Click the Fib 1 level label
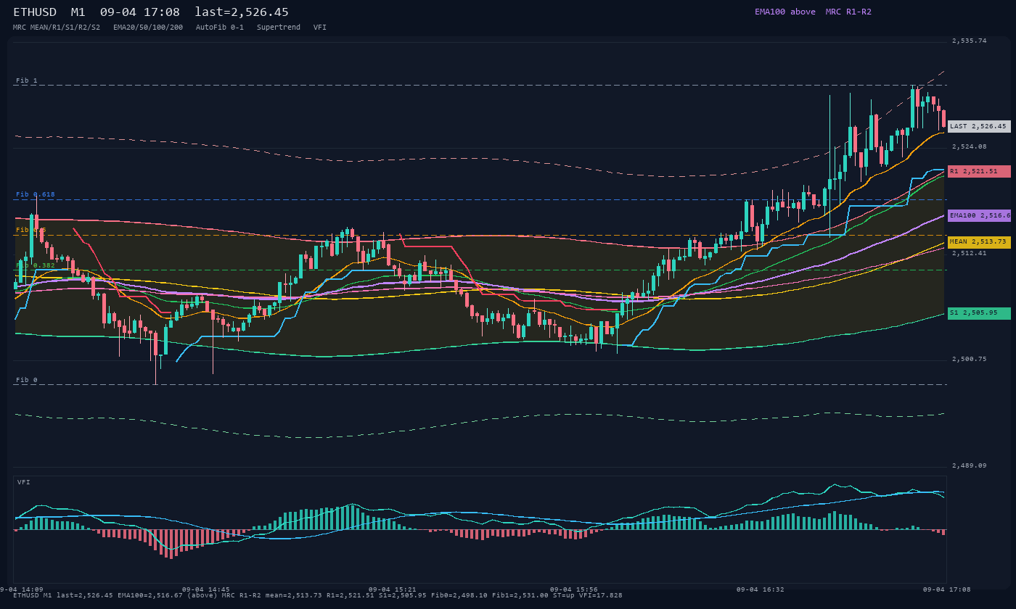Viewport: 1016px width, 609px height. (27, 80)
